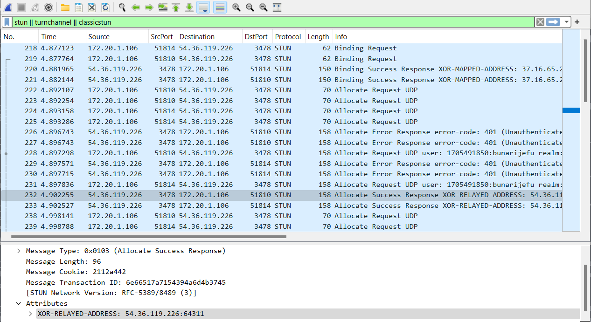Open display filter bookmarks

[x=7, y=22]
